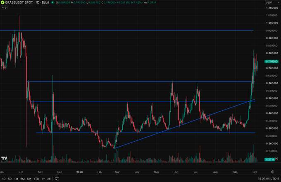Click the Apr label on time axis
The height and width of the screenshot is (182, 281).
coord(137,172)
